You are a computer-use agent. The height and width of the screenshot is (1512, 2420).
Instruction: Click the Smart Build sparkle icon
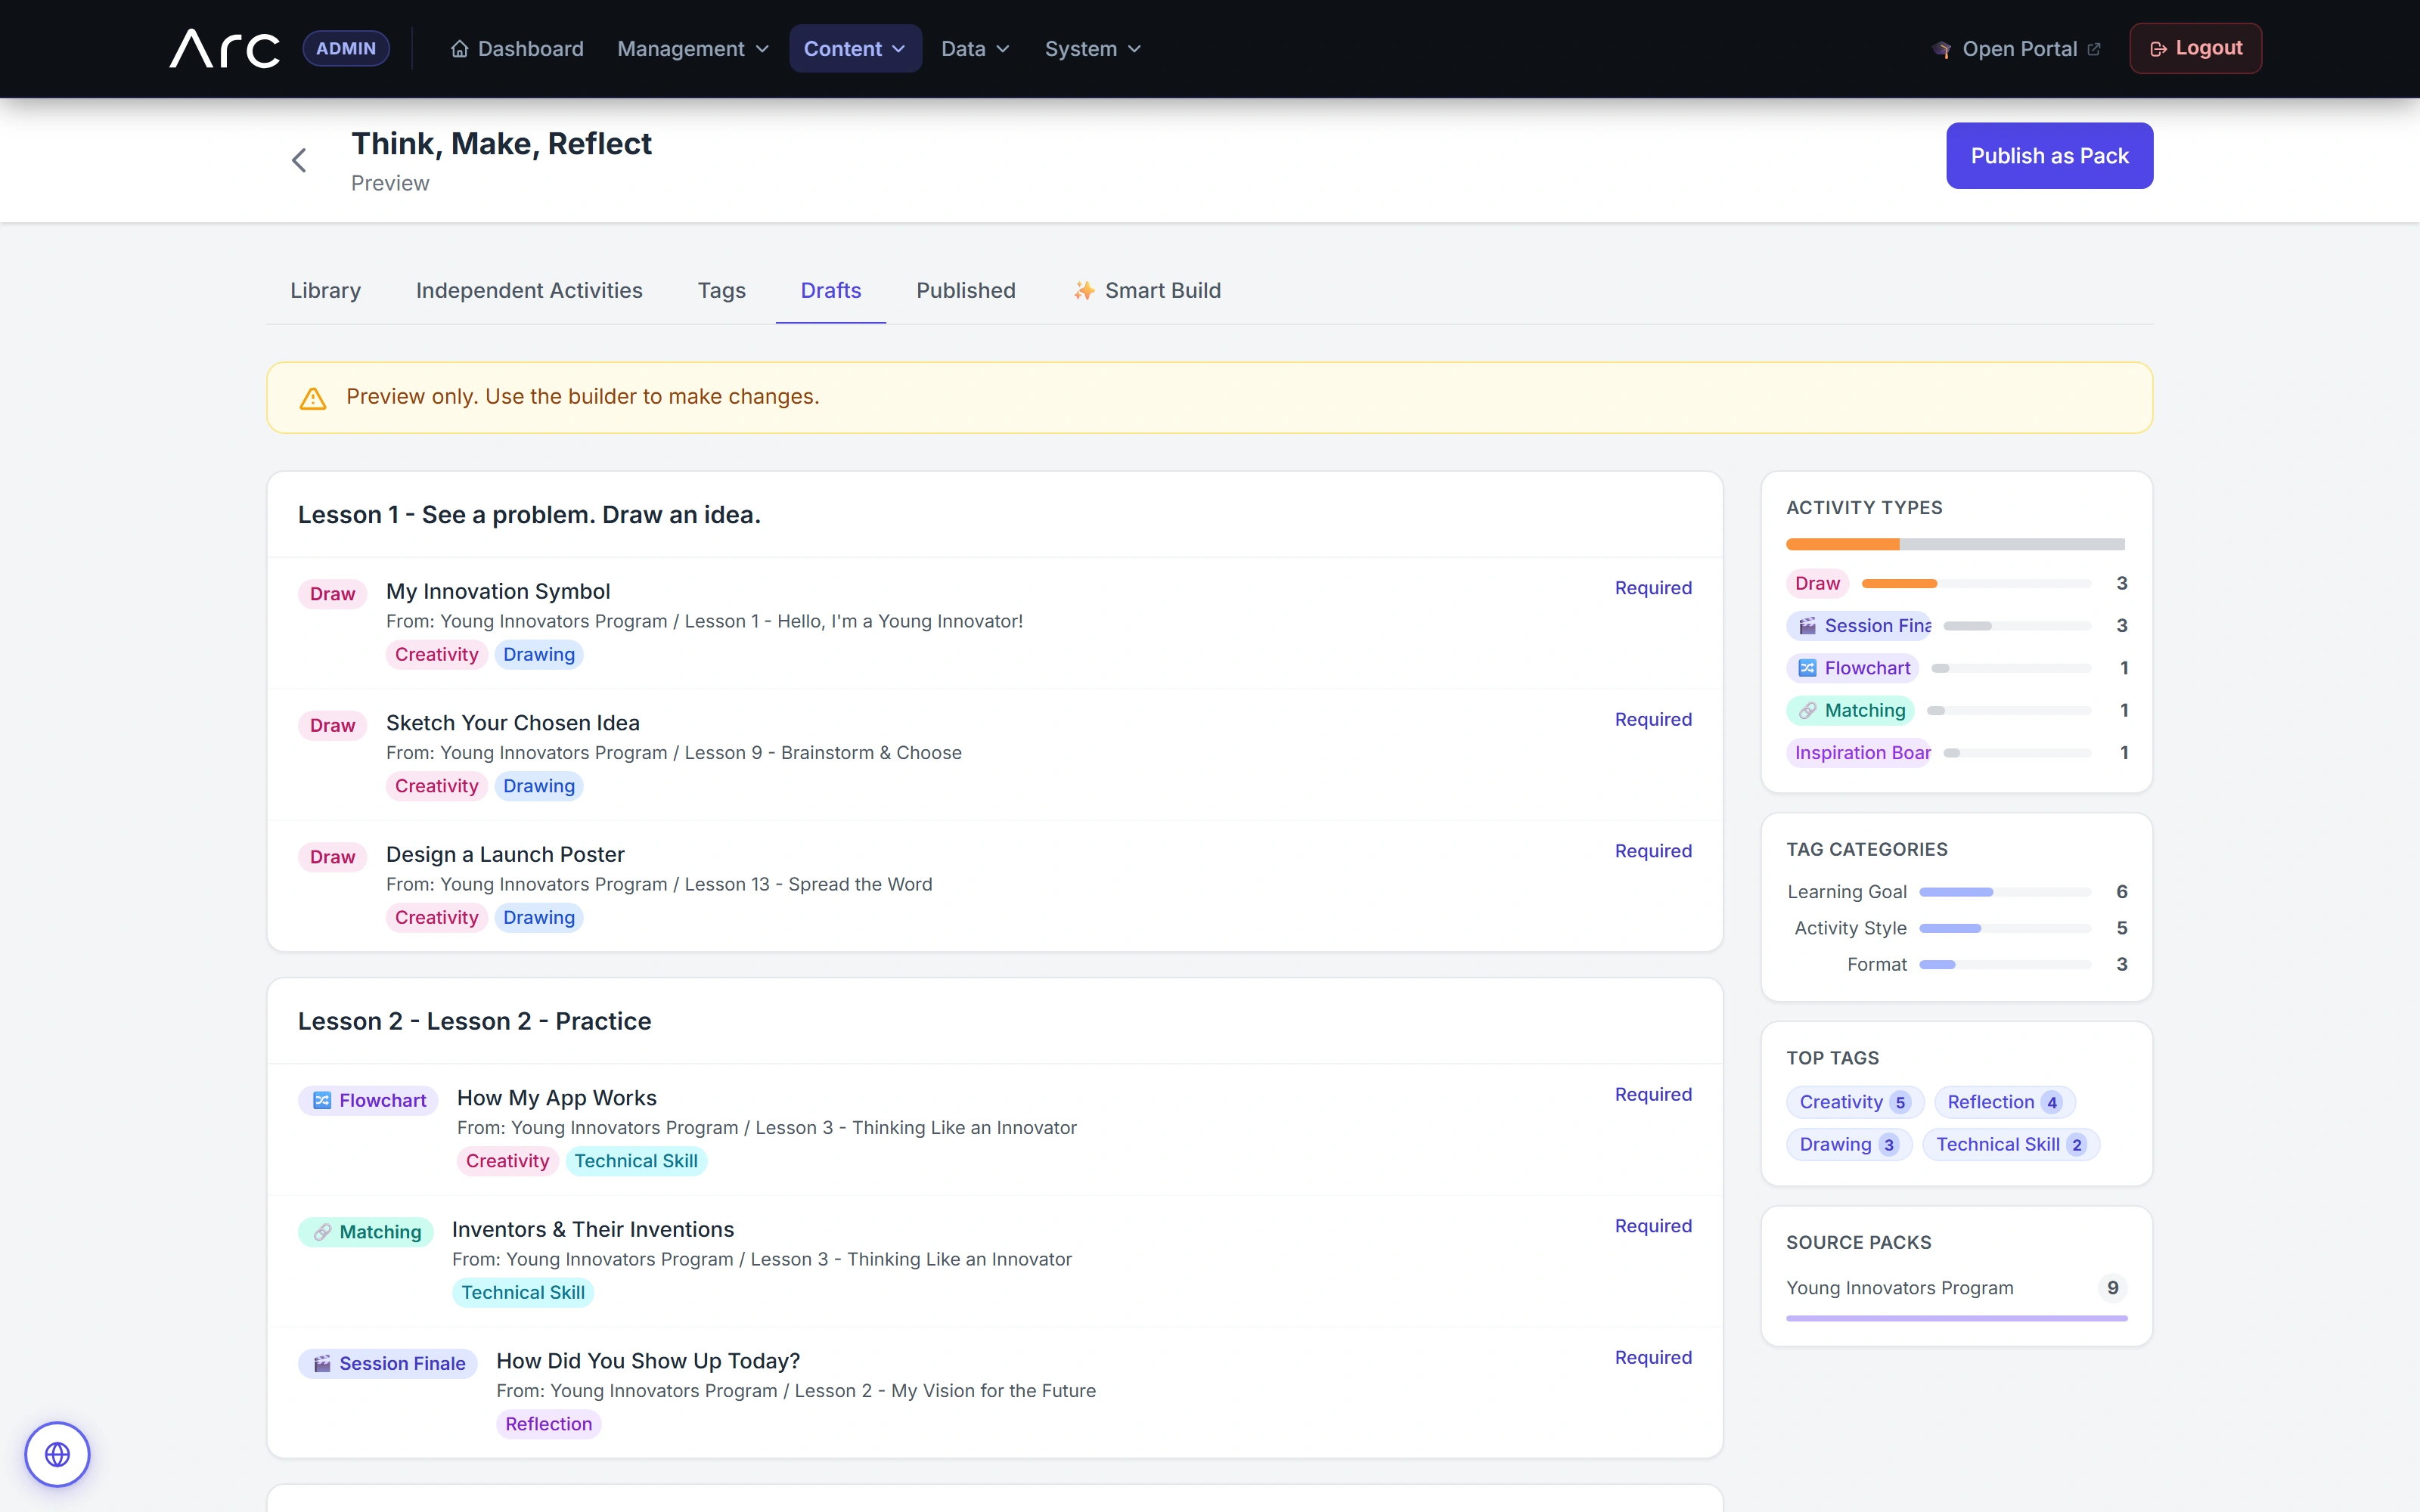click(x=1084, y=291)
